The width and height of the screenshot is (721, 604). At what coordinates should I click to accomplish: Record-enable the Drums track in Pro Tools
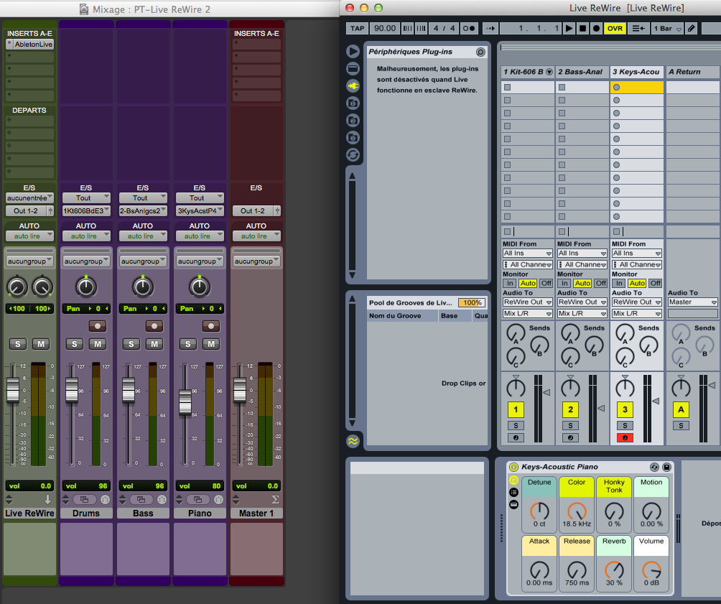98,326
